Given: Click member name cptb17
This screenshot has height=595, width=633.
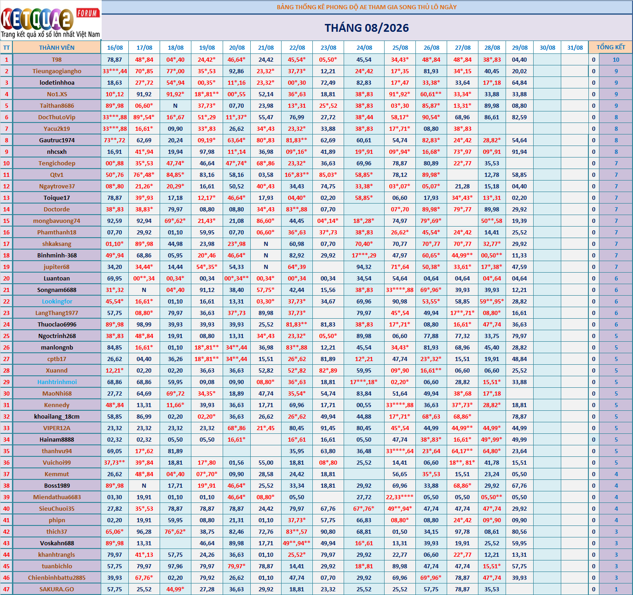Looking at the screenshot, I should 57,359.
